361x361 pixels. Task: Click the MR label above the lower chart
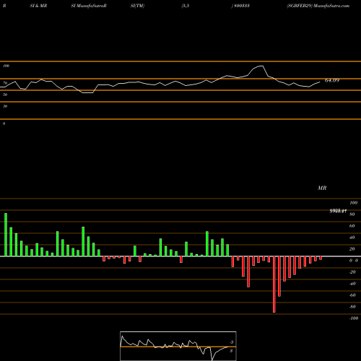[322, 188]
